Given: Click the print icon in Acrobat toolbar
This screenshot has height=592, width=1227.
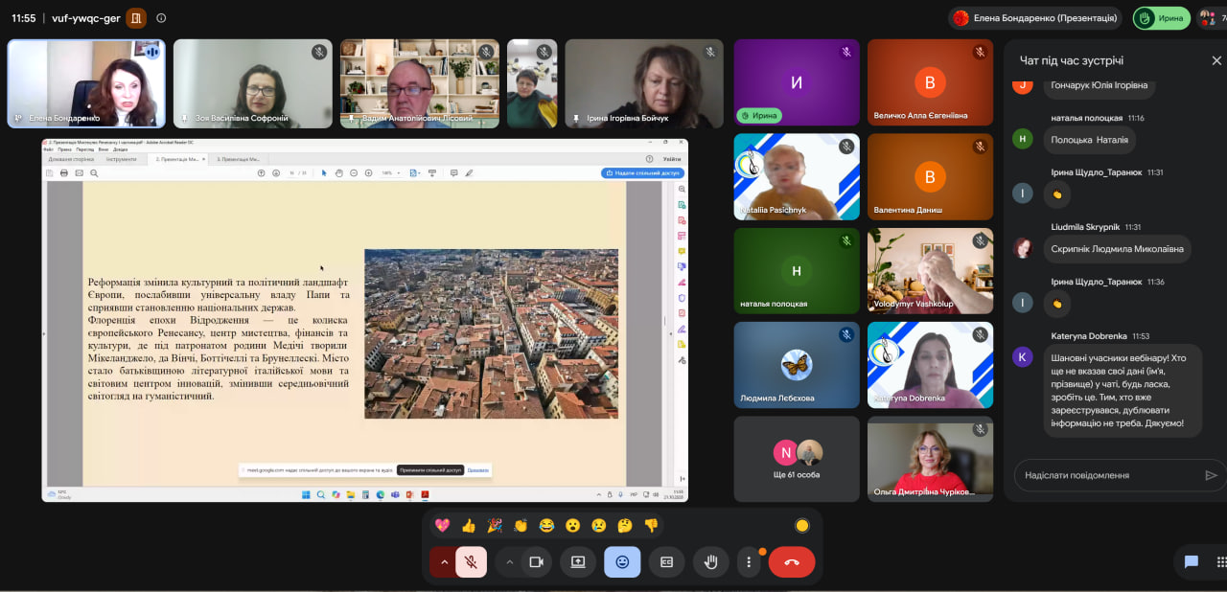Looking at the screenshot, I should pyautogui.click(x=64, y=172).
